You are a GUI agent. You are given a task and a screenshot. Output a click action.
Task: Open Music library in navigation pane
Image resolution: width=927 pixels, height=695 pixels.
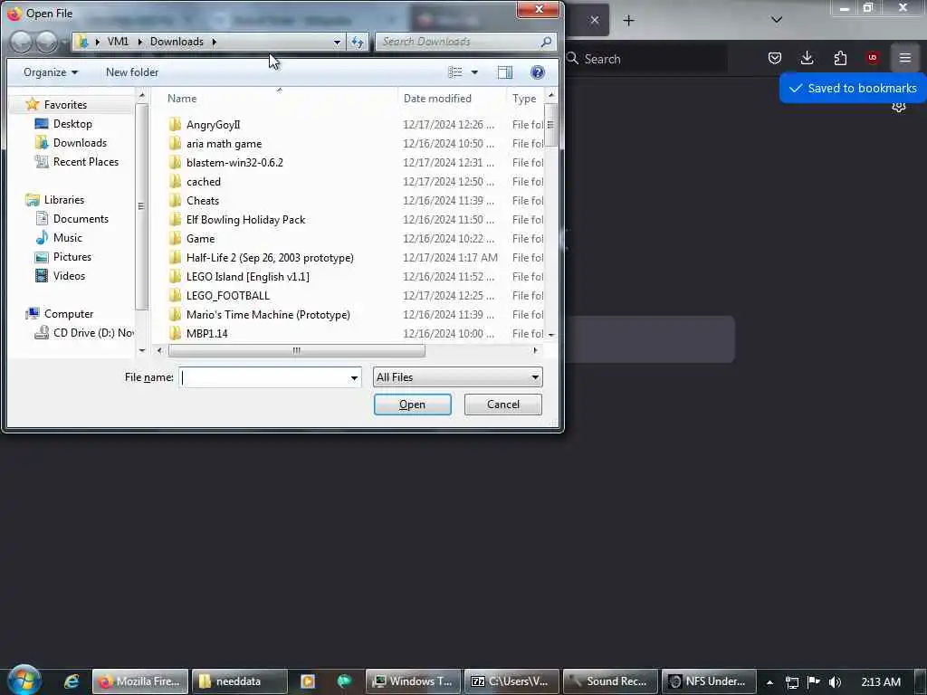[x=67, y=238]
